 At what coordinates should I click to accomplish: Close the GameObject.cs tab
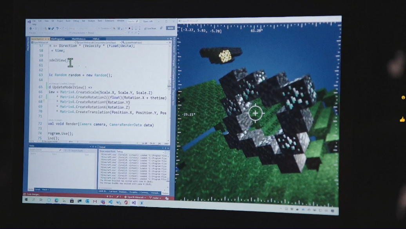click(x=49, y=39)
